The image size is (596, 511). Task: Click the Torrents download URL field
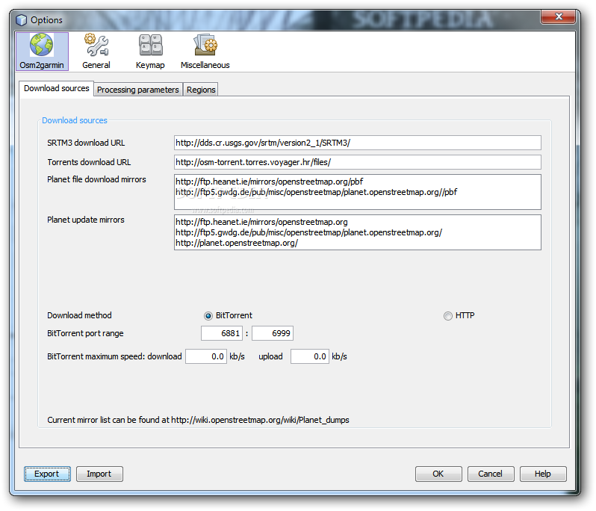pos(357,162)
